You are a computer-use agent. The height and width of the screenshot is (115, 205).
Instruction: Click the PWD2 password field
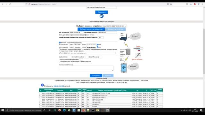click(x=92, y=47)
